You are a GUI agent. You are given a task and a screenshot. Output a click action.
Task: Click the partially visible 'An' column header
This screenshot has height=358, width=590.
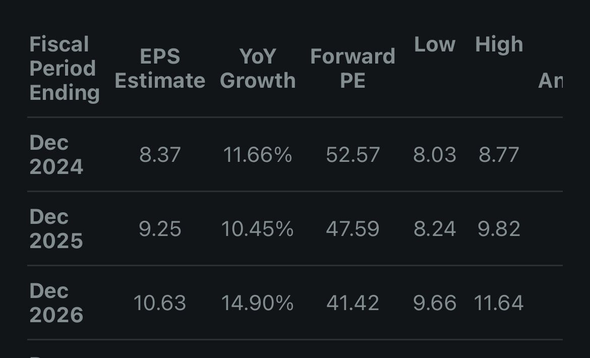(550, 81)
